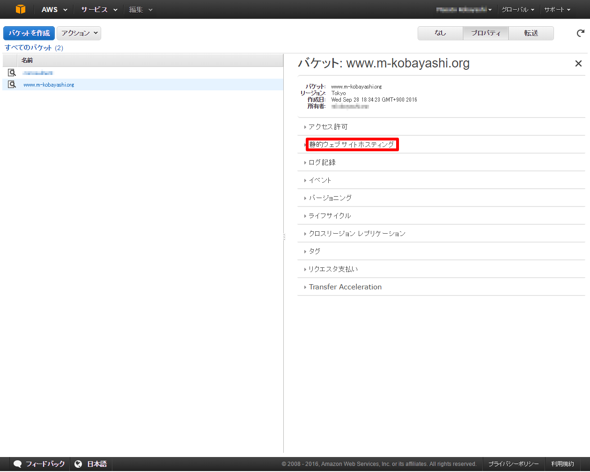This screenshot has height=472, width=590.
Task: Open the アクション dropdown button
Action: [79, 33]
